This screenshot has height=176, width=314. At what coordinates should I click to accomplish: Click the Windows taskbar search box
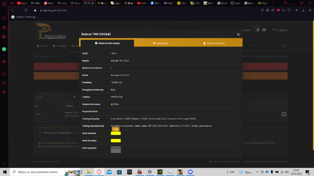point(45,172)
